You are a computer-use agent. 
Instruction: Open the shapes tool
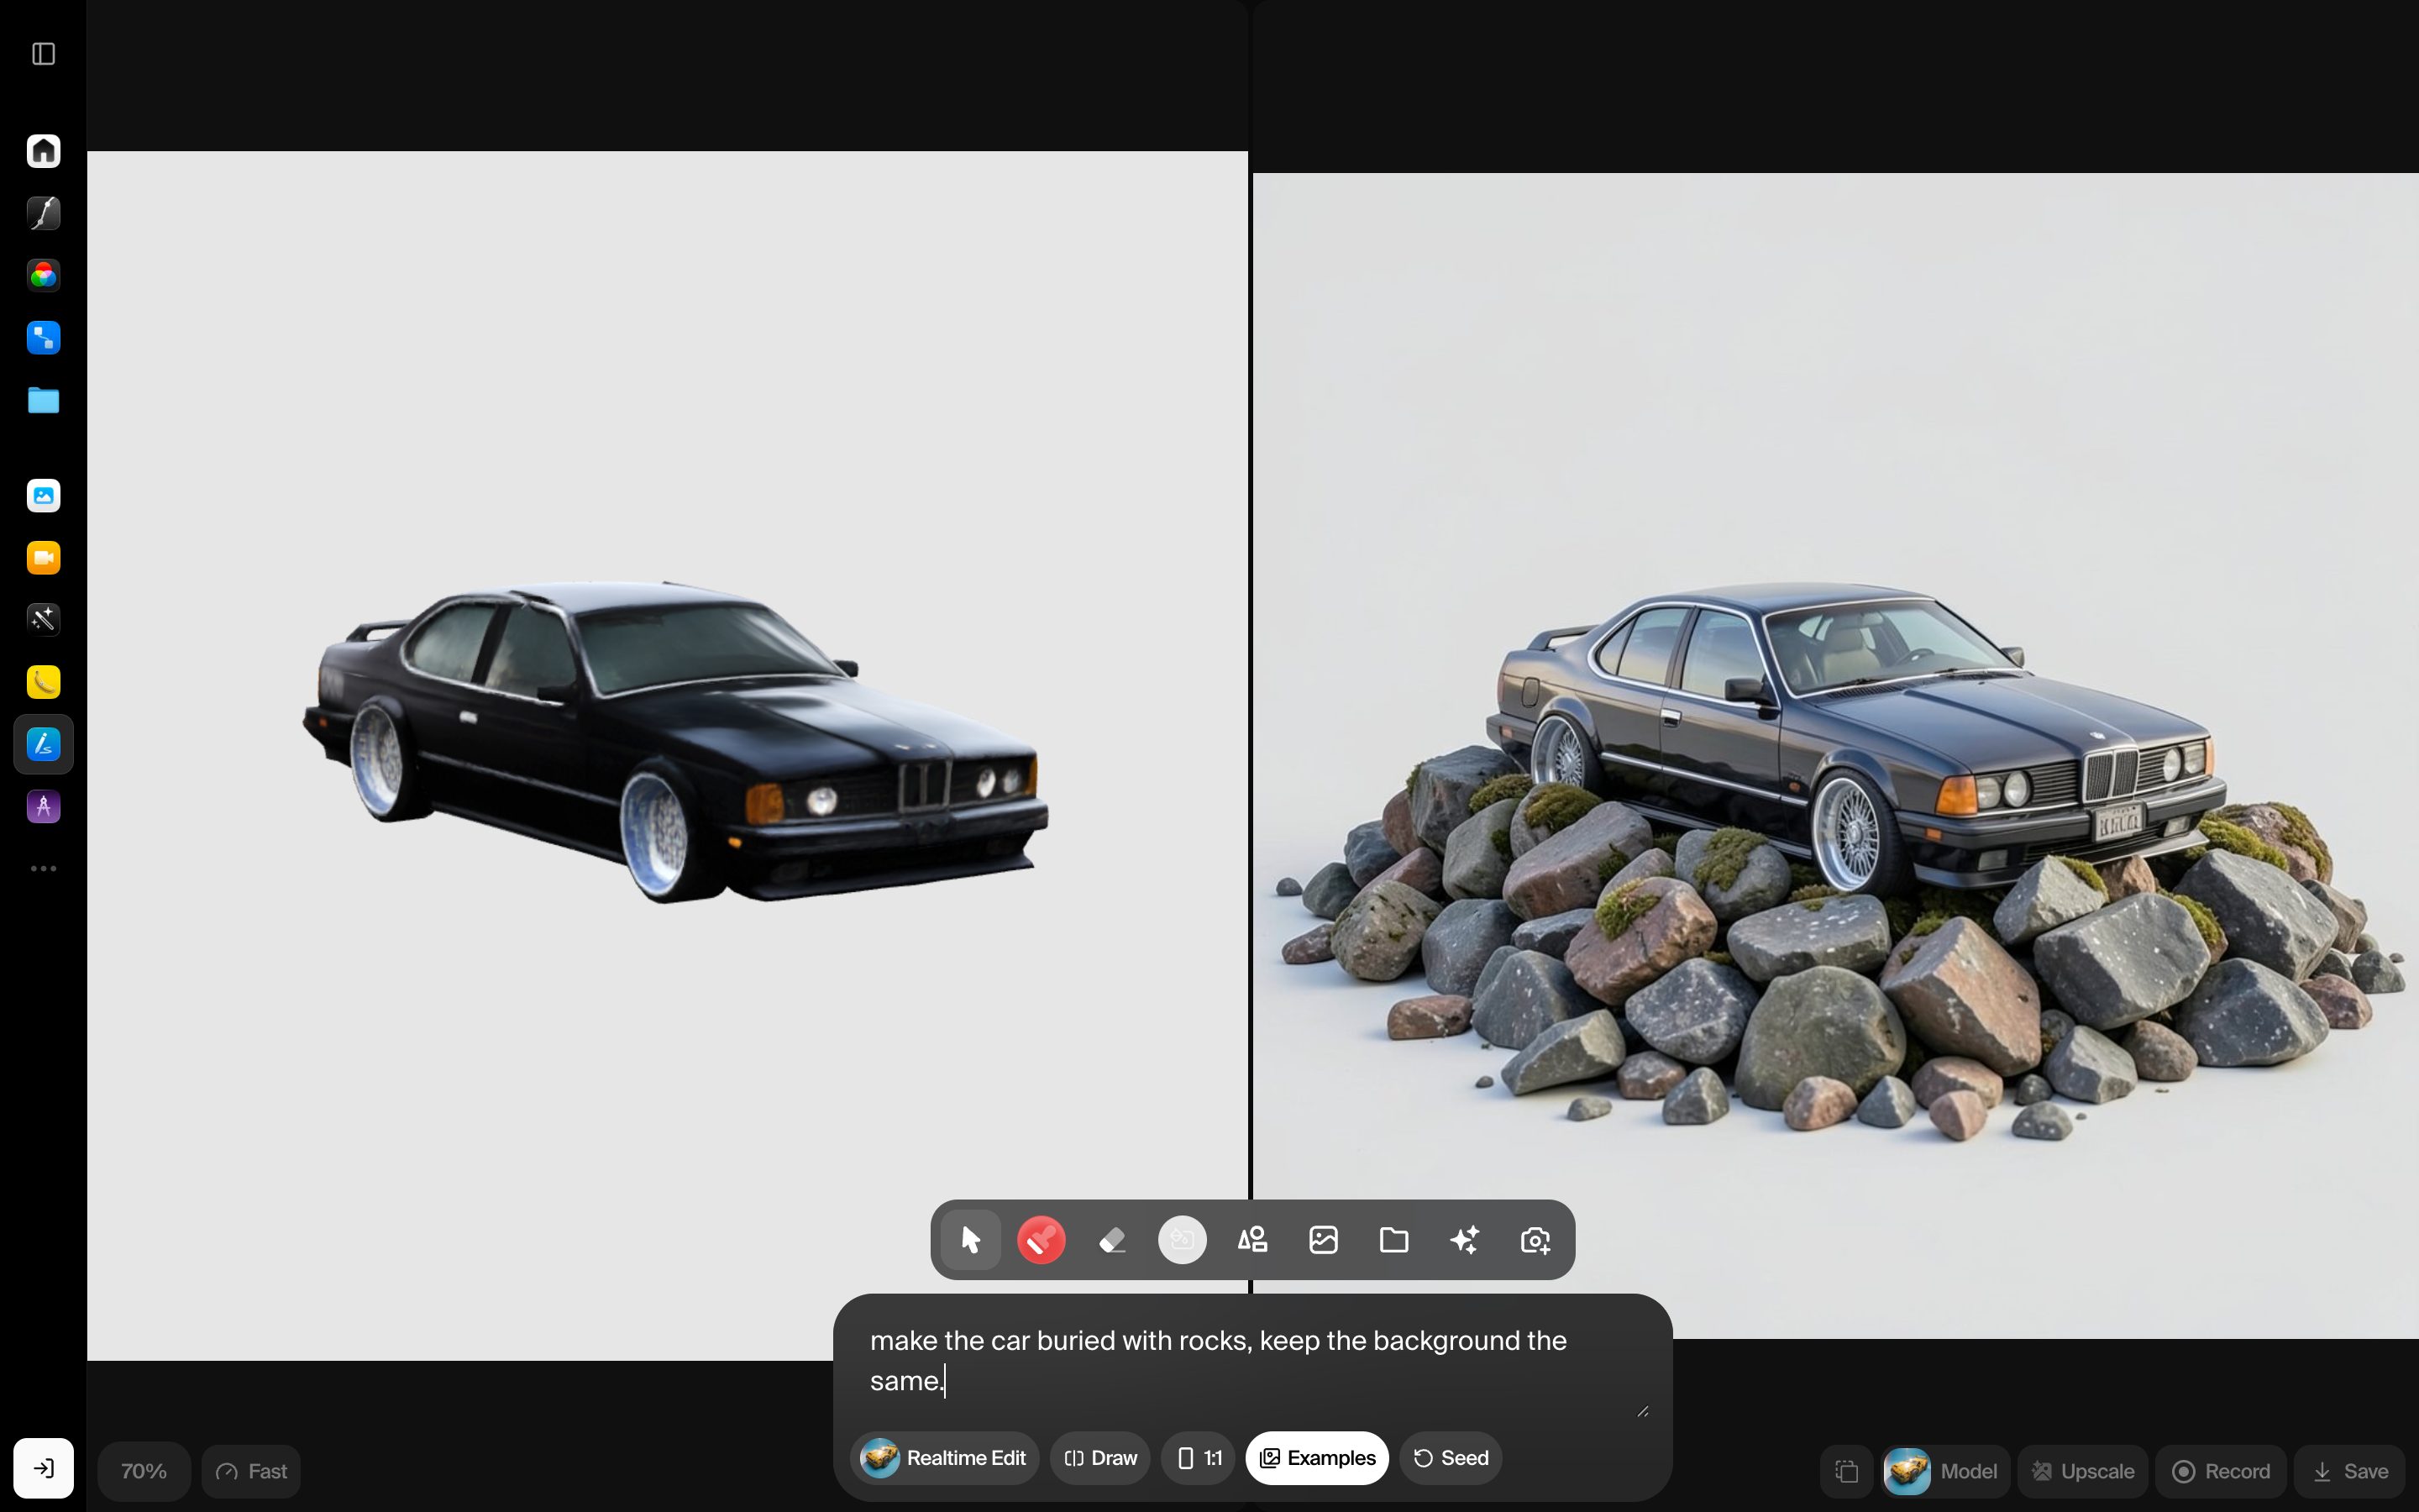click(1252, 1240)
